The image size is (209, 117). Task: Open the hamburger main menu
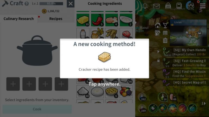click(202, 6)
